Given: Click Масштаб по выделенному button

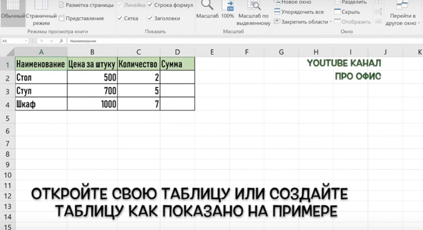Looking at the screenshot, I should [x=253, y=13].
